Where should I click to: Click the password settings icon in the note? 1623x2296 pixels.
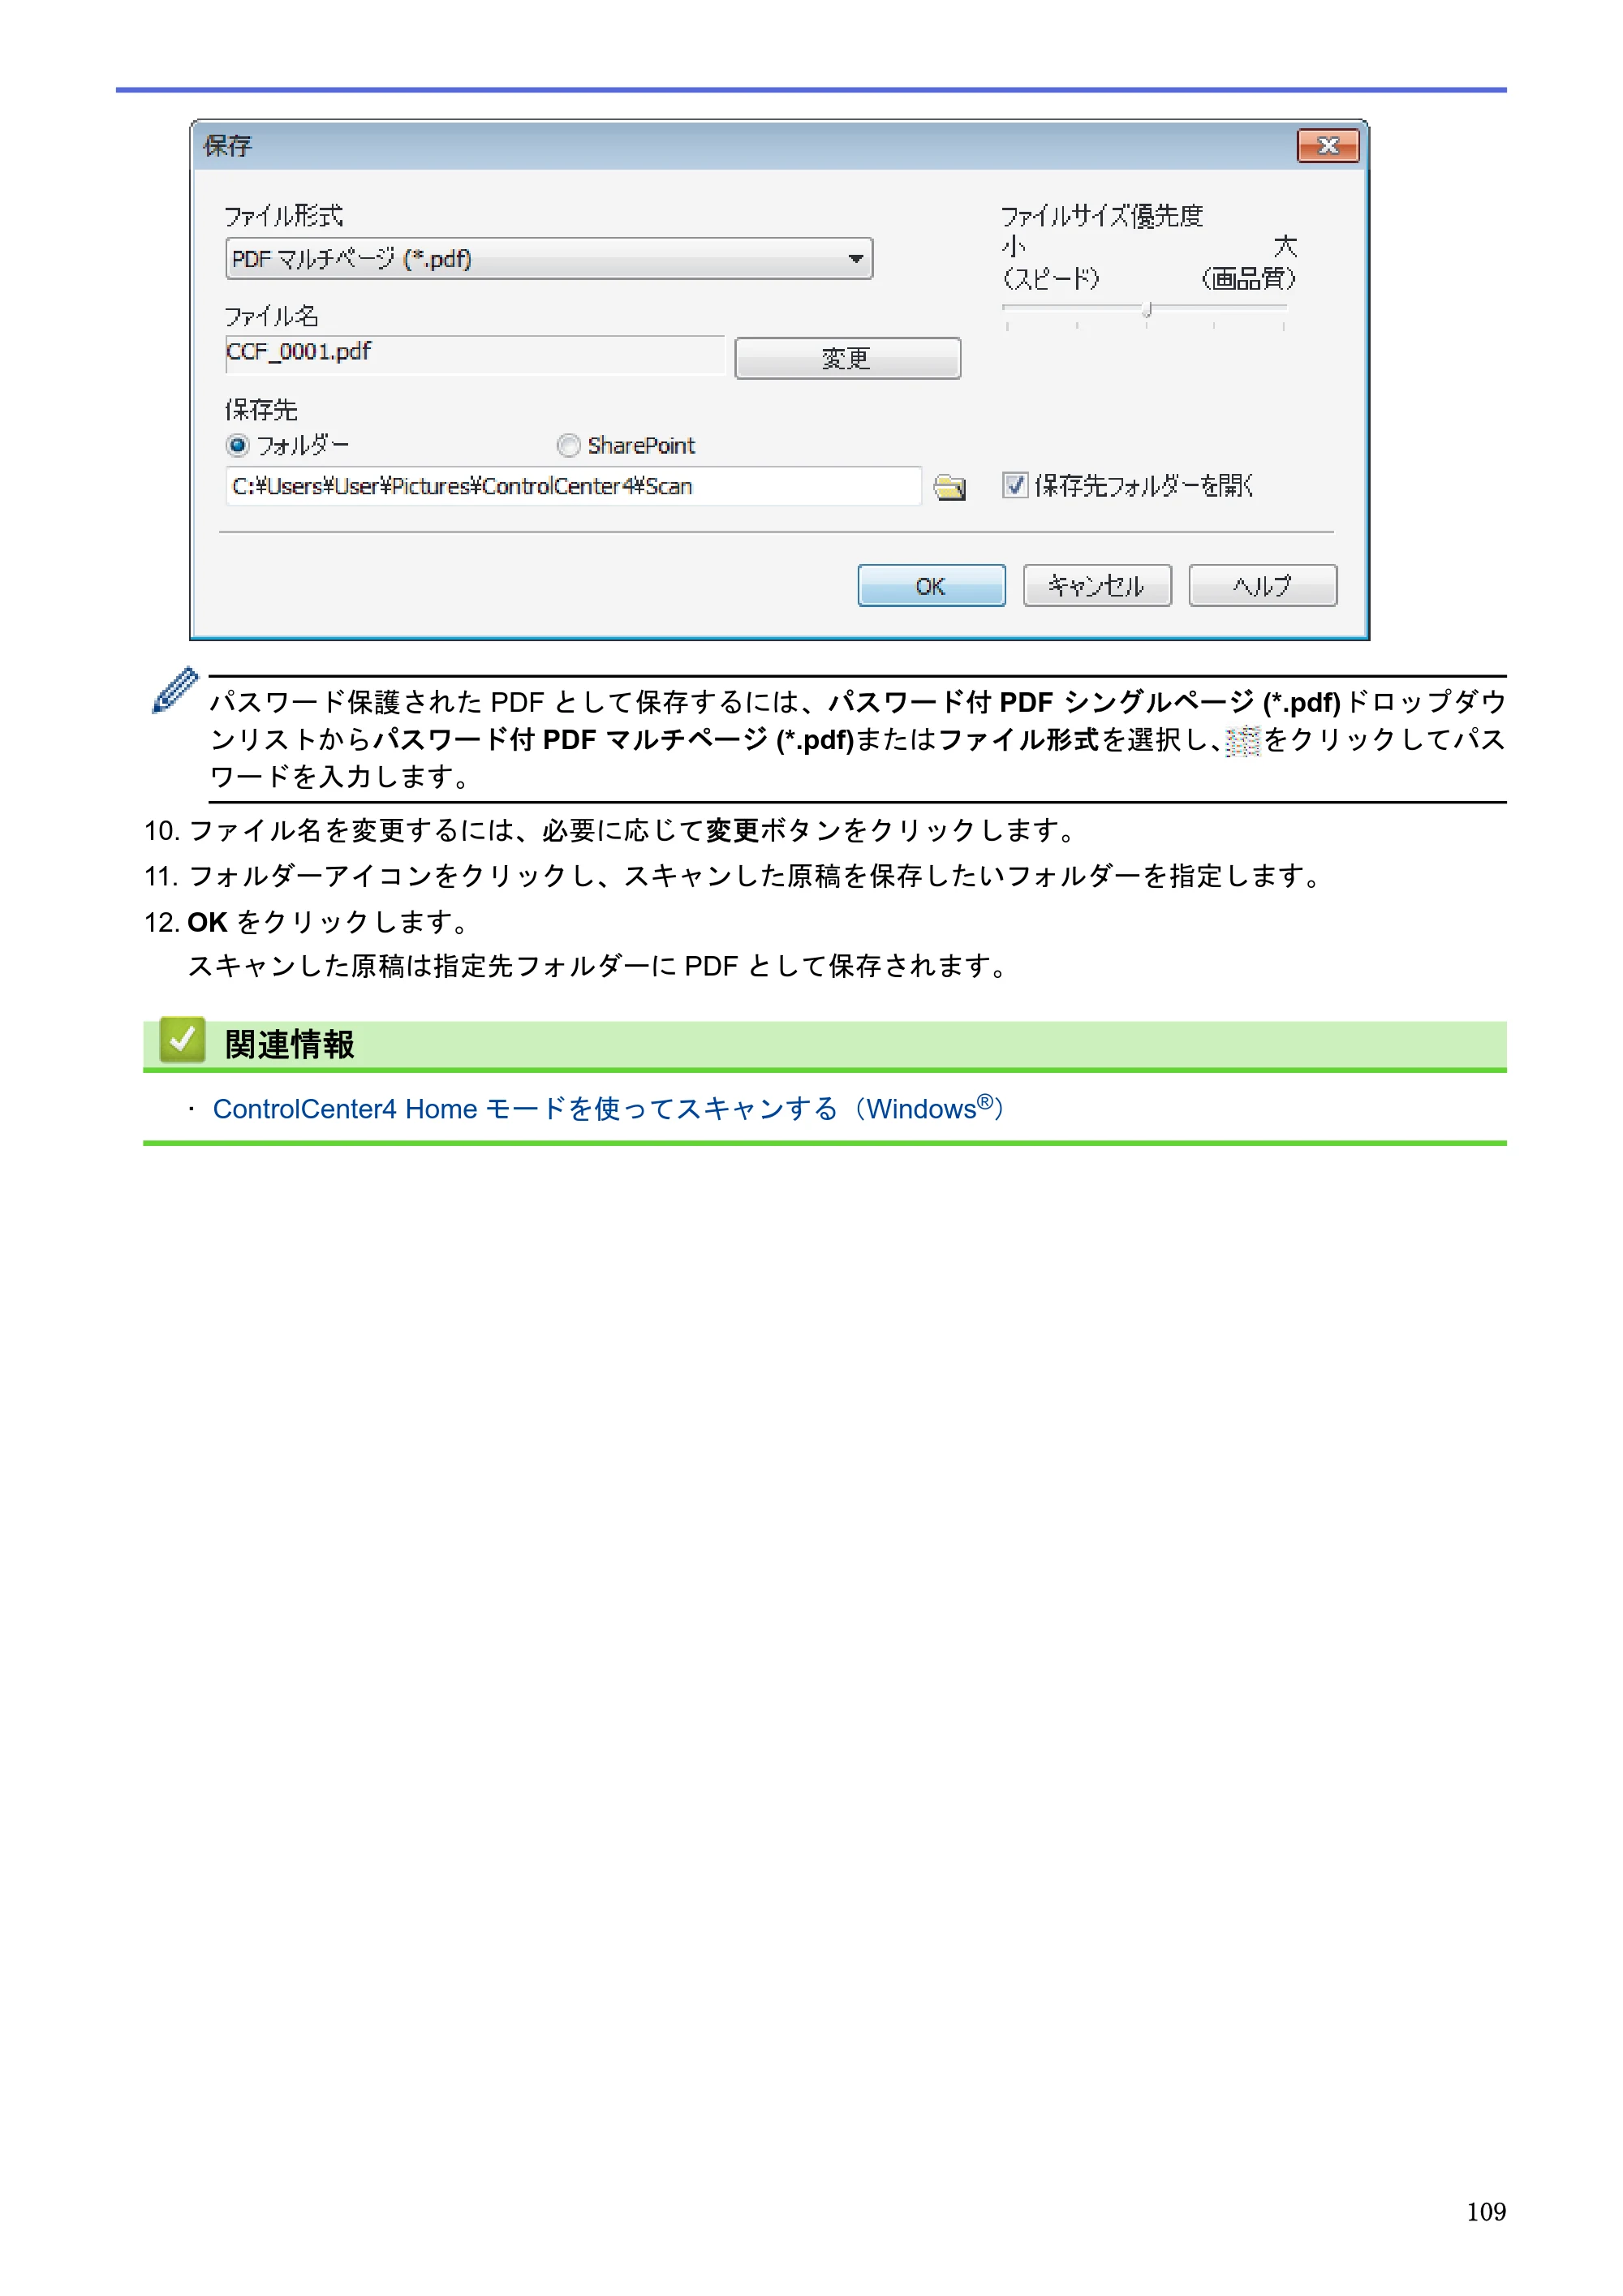point(1242,741)
